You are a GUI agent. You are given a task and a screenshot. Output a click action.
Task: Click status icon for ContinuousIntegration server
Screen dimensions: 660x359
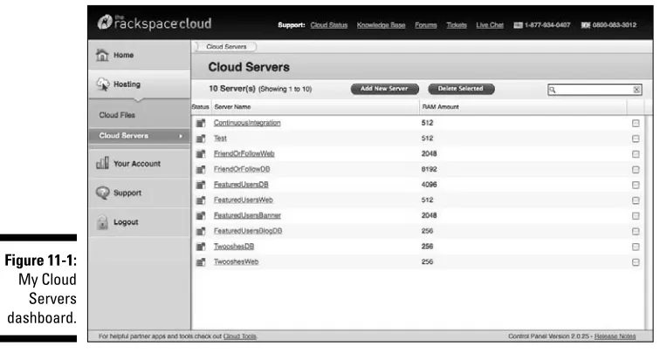pos(201,123)
